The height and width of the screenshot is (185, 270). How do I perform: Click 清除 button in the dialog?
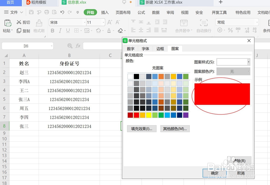coord(239,161)
